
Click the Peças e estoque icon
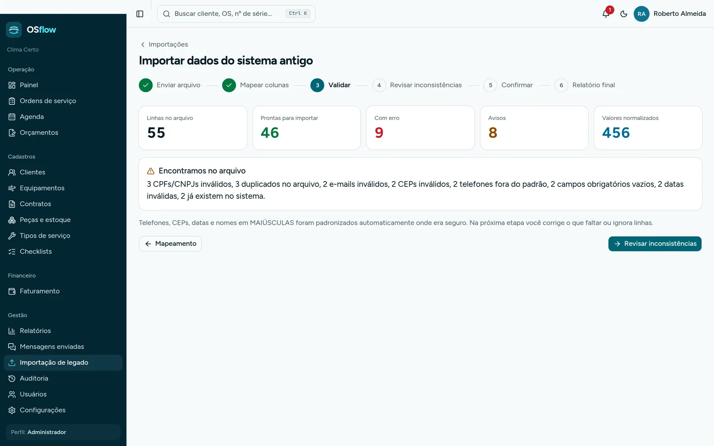tap(12, 220)
